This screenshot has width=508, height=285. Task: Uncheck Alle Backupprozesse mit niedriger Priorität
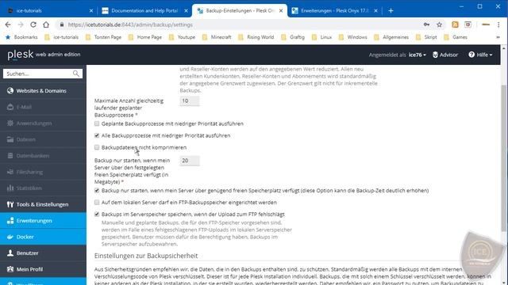[x=97, y=135]
